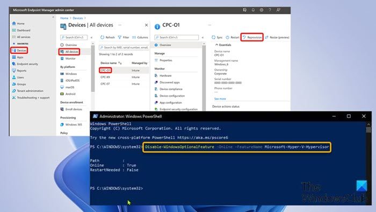Open settings gear in the admin center header

click(262, 10)
